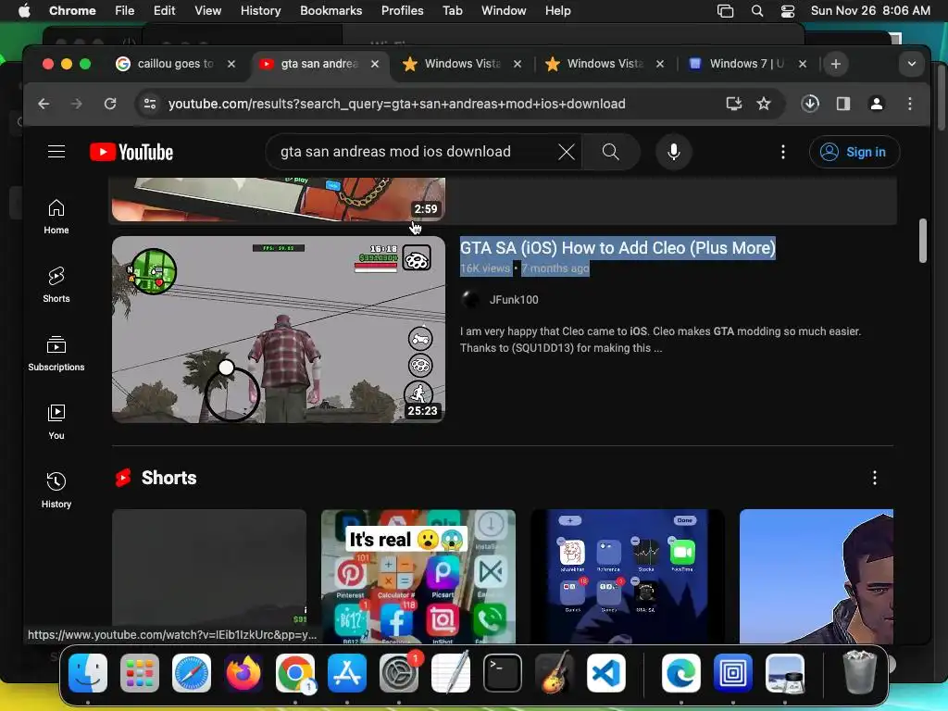Open the Apple menu
Image resolution: width=948 pixels, height=711 pixels.
(x=24, y=11)
